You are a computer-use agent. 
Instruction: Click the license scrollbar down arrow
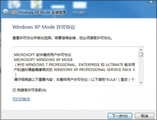[x=141, y=83]
